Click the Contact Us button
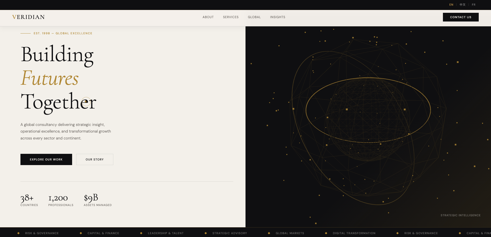This screenshot has width=491, height=237. click(x=461, y=17)
